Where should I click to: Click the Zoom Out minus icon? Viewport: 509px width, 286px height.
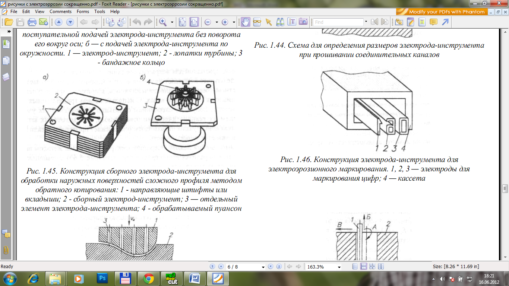coord(208,22)
